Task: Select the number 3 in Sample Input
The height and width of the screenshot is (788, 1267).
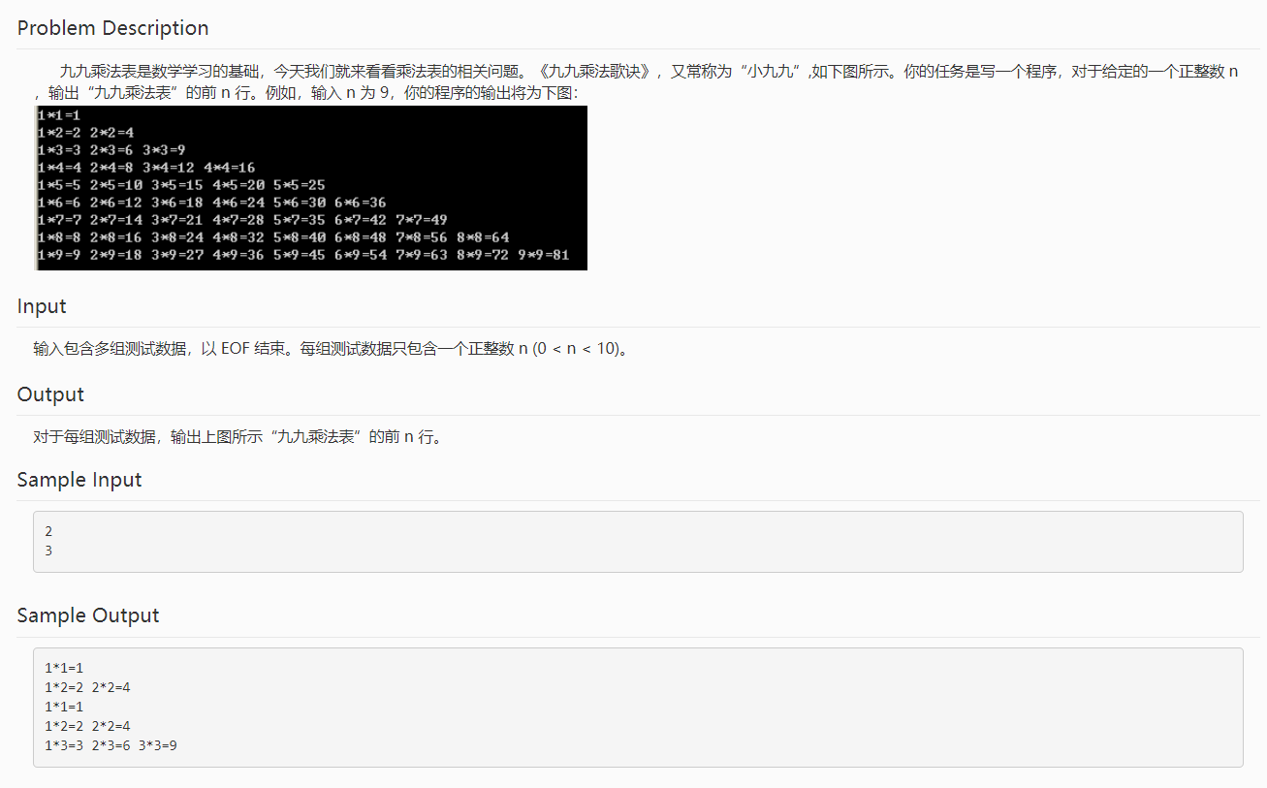Action: (48, 550)
